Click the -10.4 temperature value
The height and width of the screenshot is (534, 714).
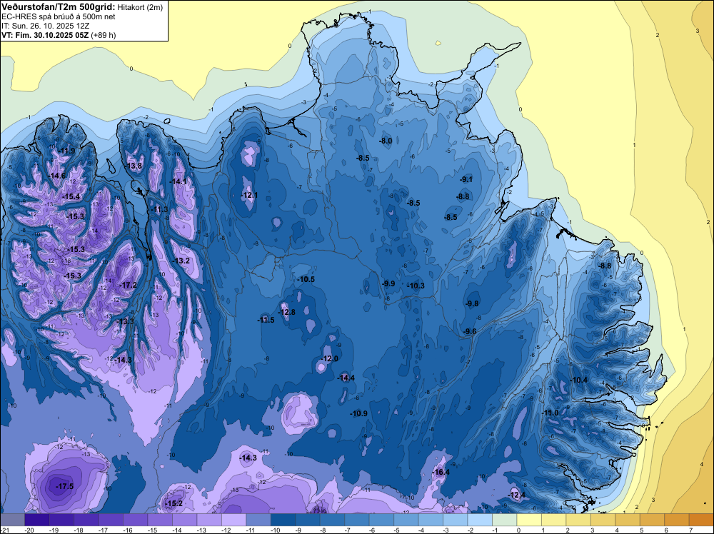579,380
